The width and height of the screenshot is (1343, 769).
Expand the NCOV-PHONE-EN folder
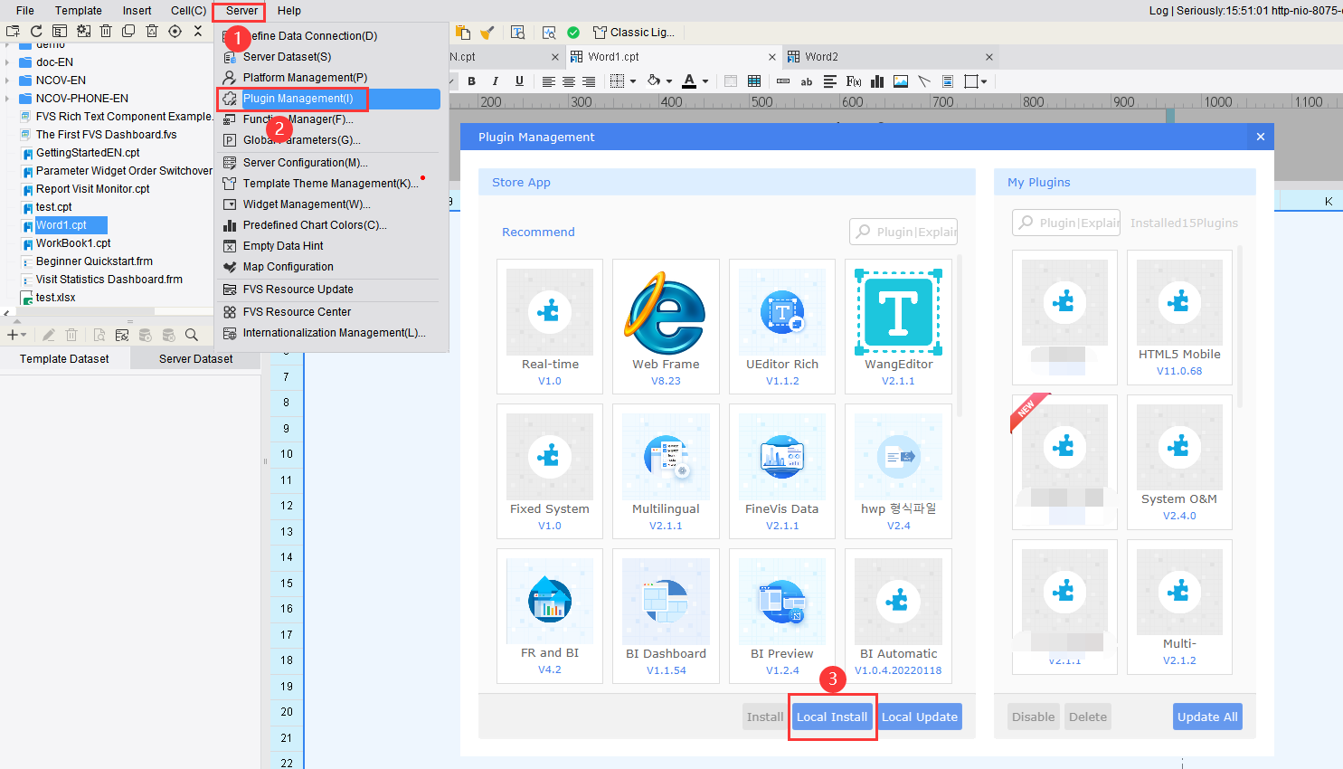click(7, 99)
